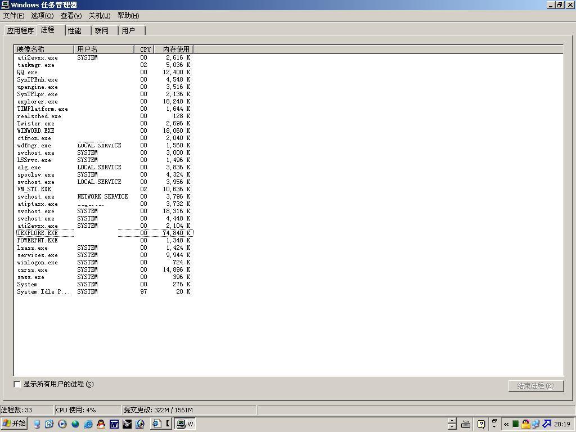
Task: Switch to the 性能 tab
Action: click(x=78, y=30)
